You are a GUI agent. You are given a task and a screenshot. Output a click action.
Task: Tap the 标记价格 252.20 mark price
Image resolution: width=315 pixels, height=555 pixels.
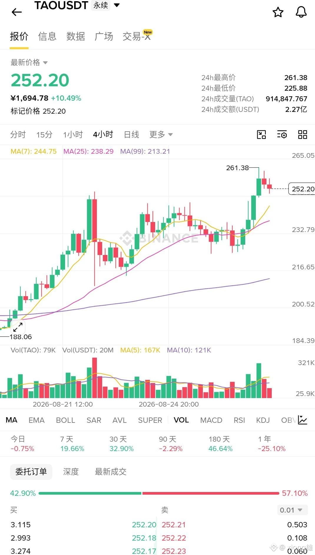click(x=38, y=111)
